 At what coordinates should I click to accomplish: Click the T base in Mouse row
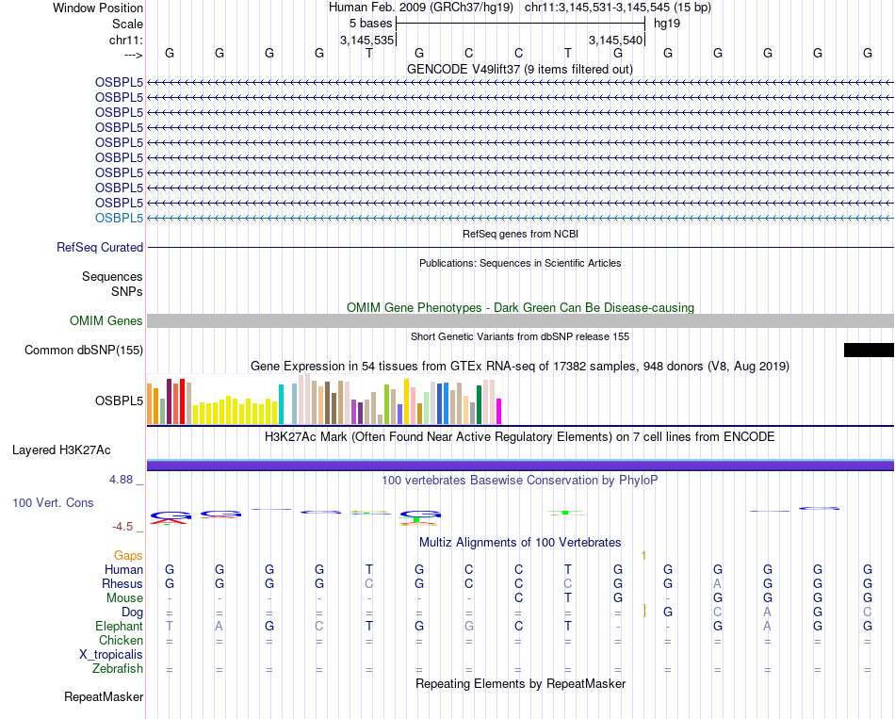[x=567, y=598]
